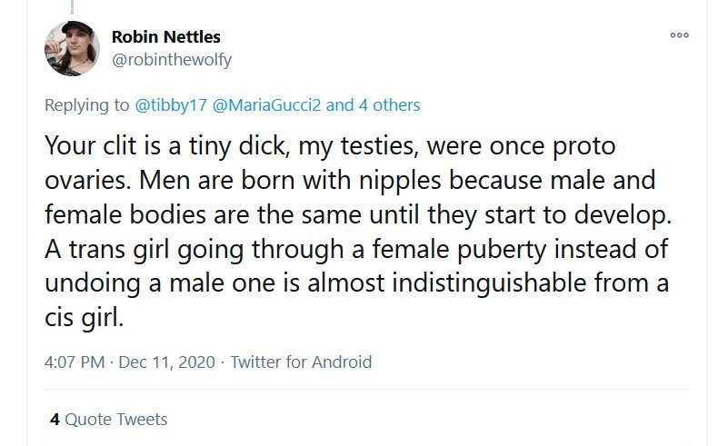
Task: Click the "Replying to" label text
Action: click(x=87, y=104)
